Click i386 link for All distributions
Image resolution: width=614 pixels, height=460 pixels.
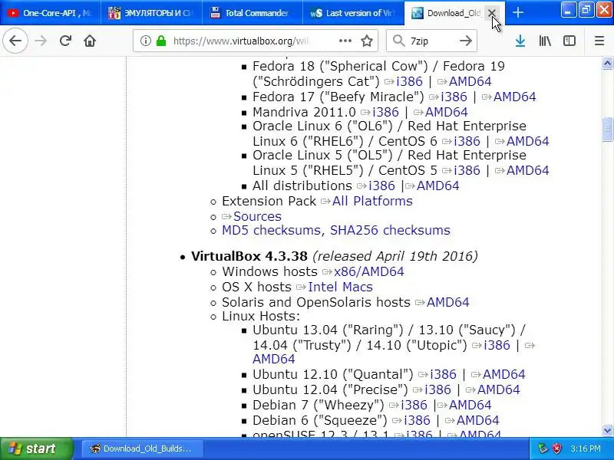[x=381, y=186]
